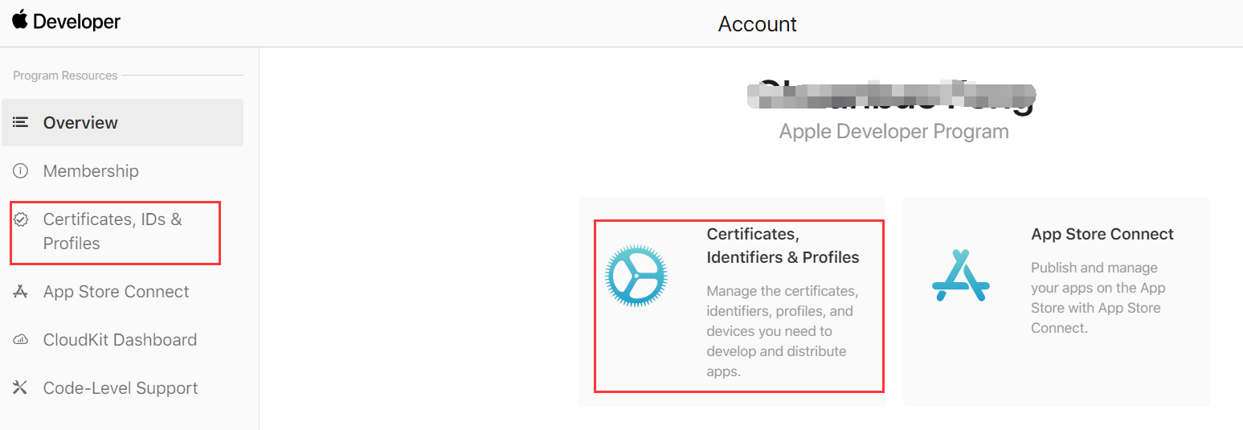Click the Certificates checkmark badge icon

point(22,219)
